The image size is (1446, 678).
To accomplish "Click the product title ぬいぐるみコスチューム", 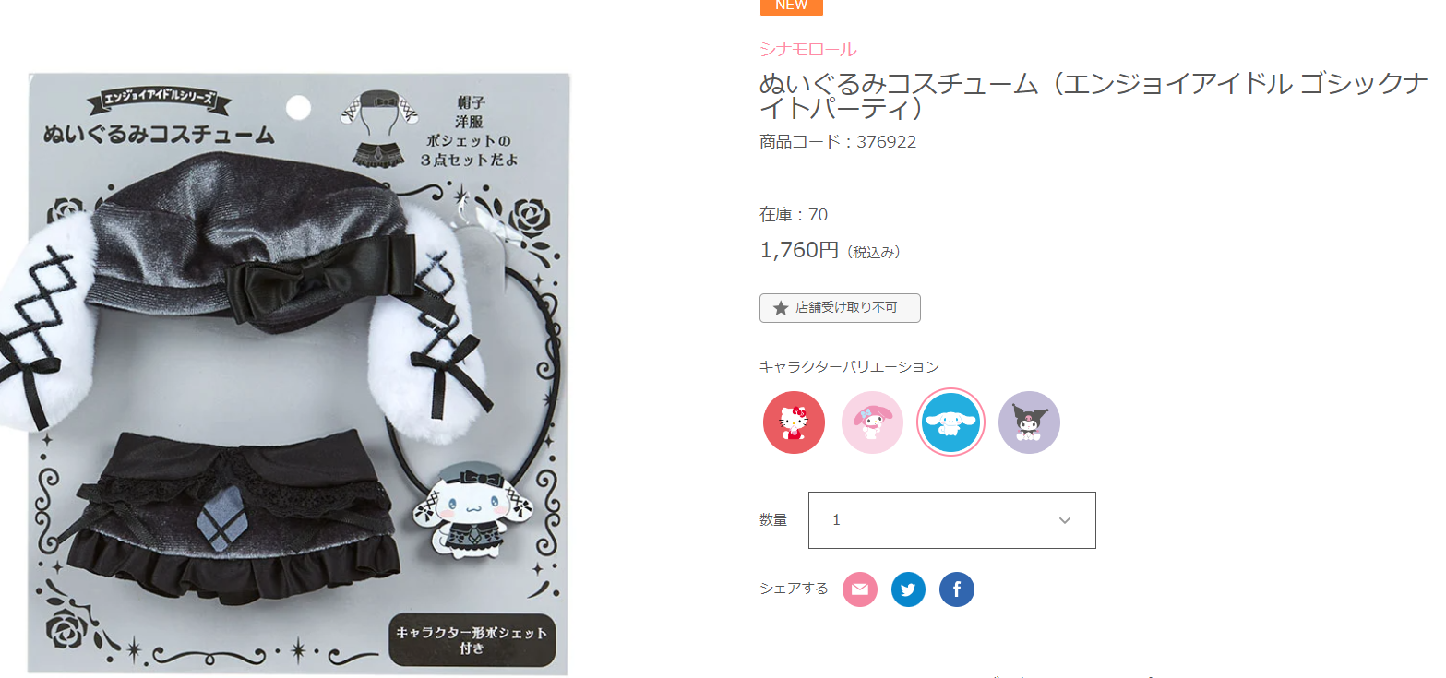I will 1093,97.
